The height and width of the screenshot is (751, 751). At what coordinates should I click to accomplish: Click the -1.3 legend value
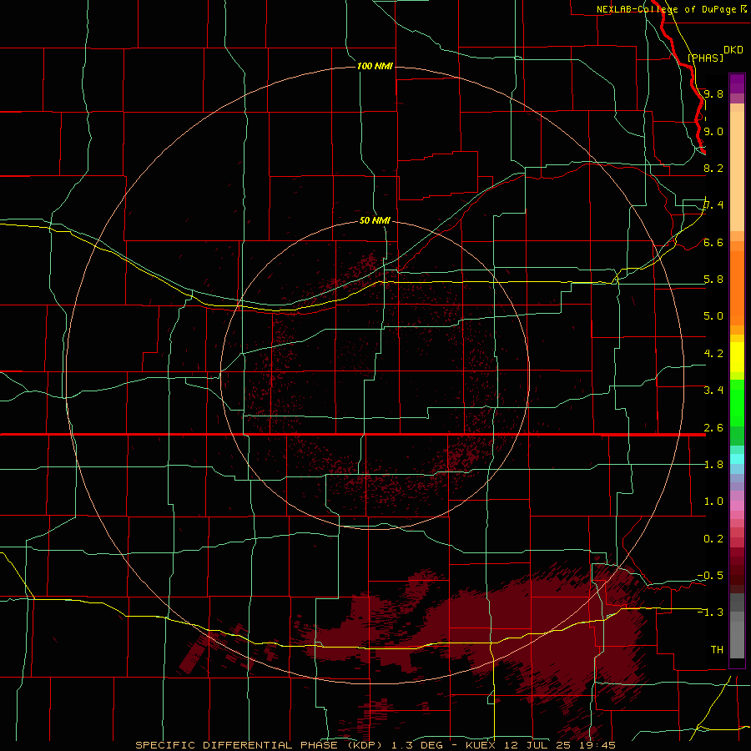[710, 612]
